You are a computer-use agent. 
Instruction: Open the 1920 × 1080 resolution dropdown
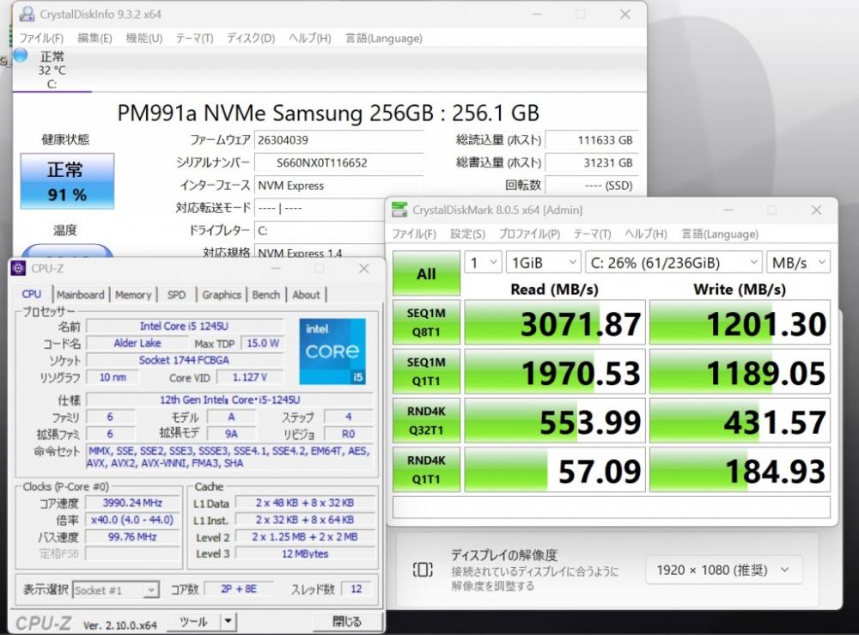pos(723,571)
